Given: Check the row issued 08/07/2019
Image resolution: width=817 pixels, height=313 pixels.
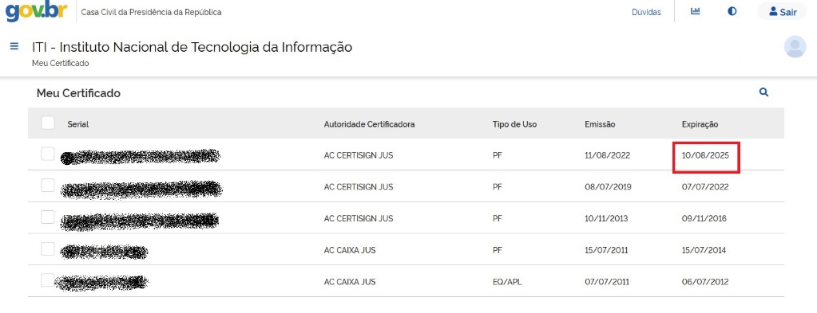Looking at the screenshot, I should pyautogui.click(x=48, y=186).
